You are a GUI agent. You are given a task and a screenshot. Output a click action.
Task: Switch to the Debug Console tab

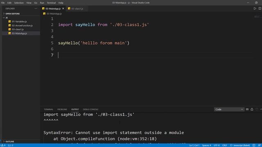pyautogui.click(x=90, y=109)
